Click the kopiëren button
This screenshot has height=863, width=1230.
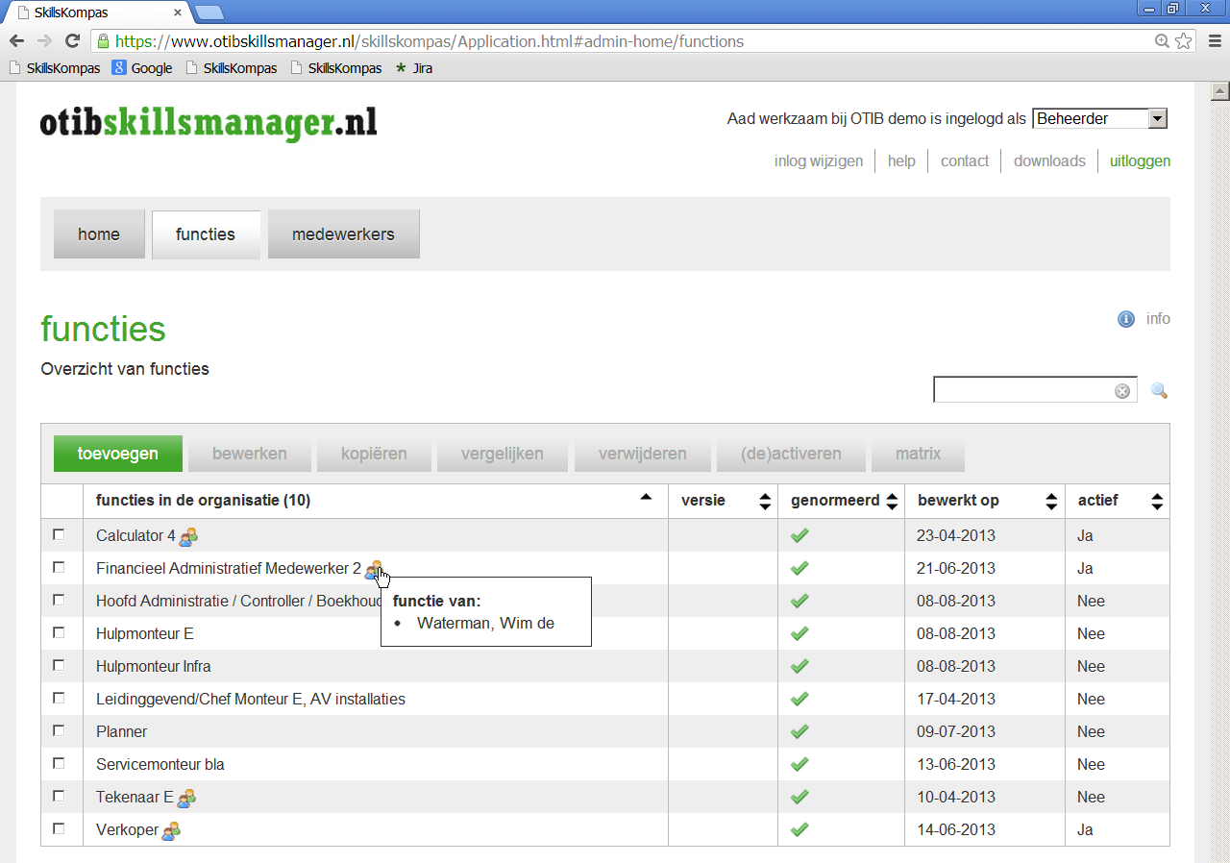[x=374, y=454]
